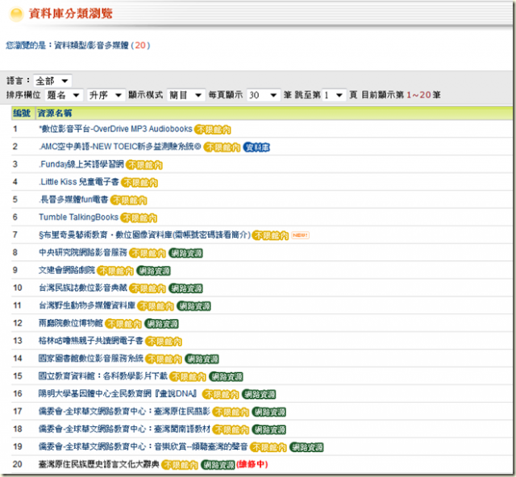Click 不限館內 badge on Little Kiss row
This screenshot has width=516, height=477.
coord(139,183)
